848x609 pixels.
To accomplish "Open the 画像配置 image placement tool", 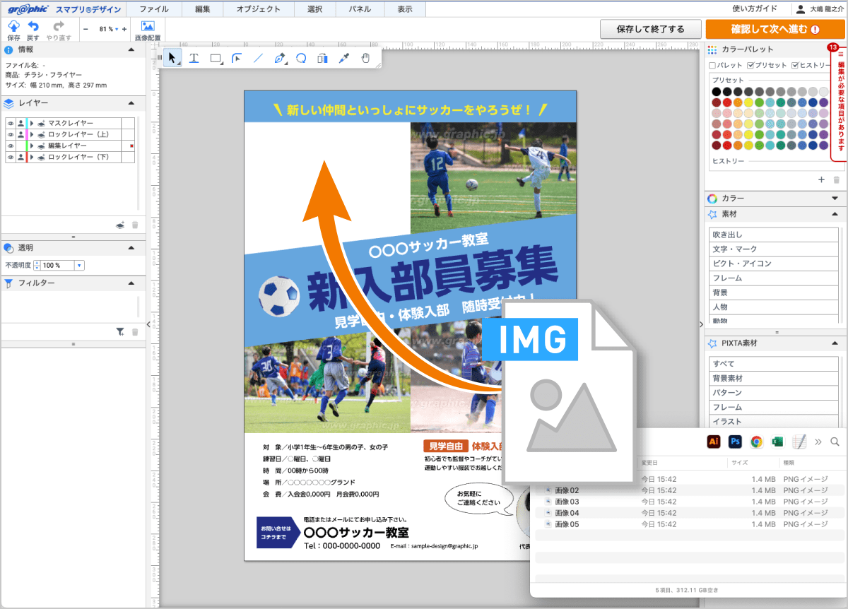I will 147,27.
